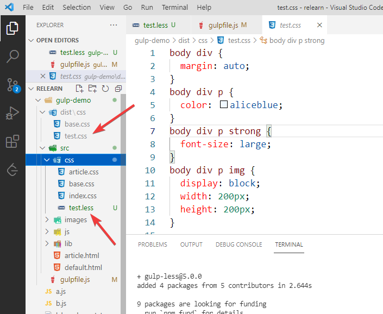Click aliceblue color swatch on line 5
The height and width of the screenshot is (314, 383).
click(x=223, y=104)
